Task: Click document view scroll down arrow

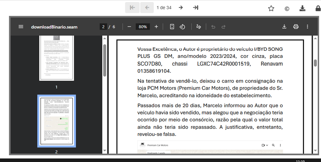Action: 315,150
